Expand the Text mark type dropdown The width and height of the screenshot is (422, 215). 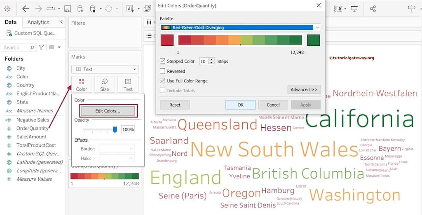click(134, 69)
